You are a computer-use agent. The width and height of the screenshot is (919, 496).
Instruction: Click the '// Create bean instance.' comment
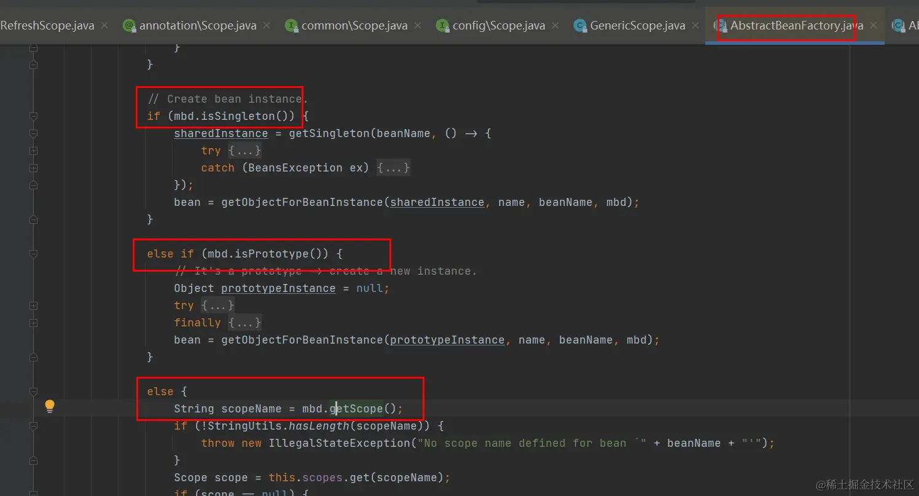[x=227, y=99]
